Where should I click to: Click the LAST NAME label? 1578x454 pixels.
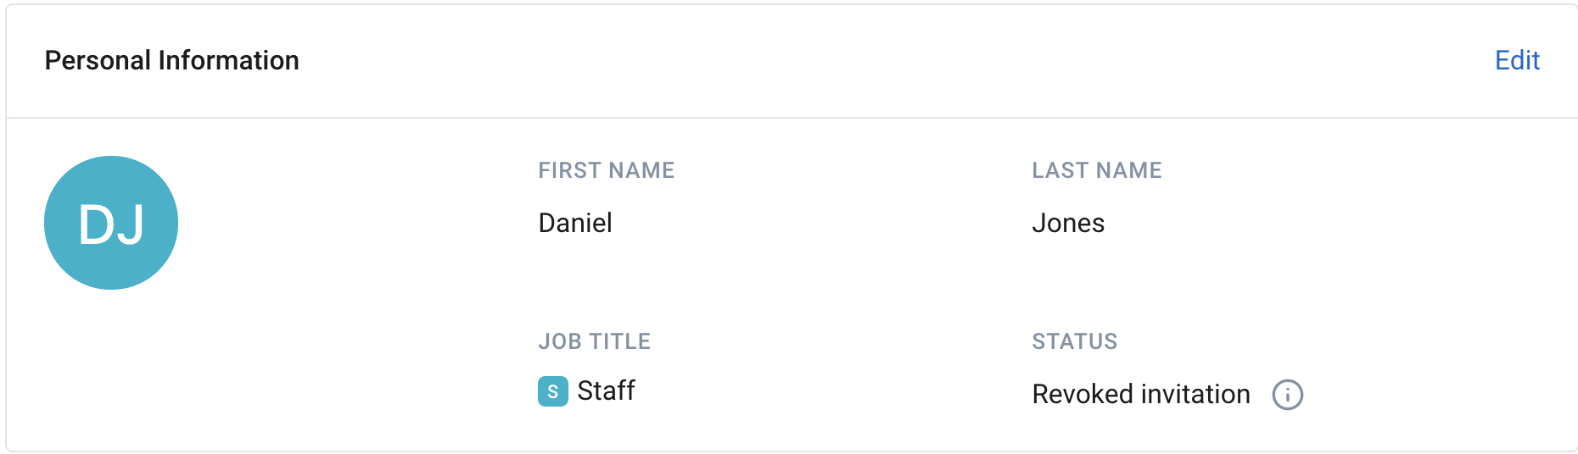tap(1097, 170)
